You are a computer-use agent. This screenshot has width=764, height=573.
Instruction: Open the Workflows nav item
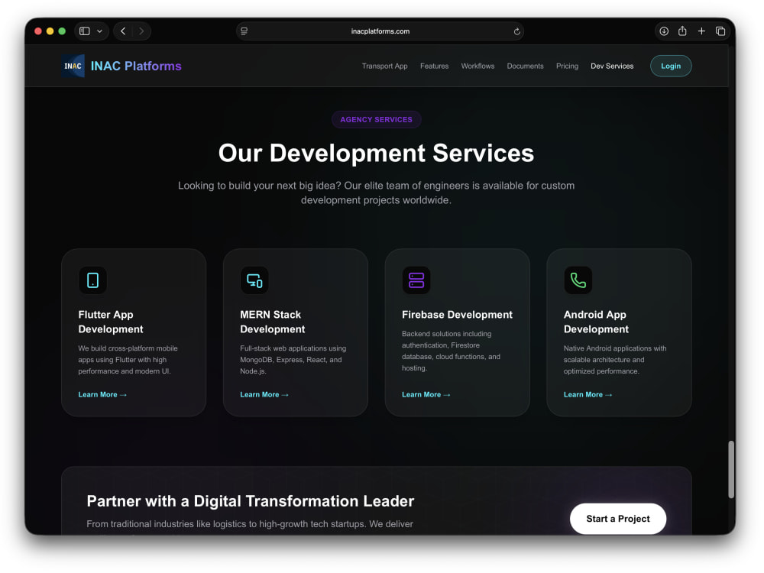coord(477,66)
